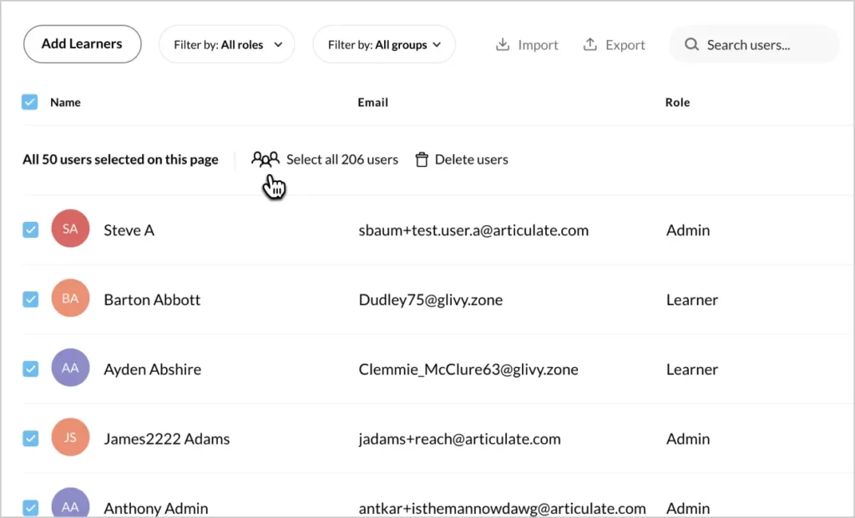Click the group users icon
855x518 pixels.
pos(266,159)
